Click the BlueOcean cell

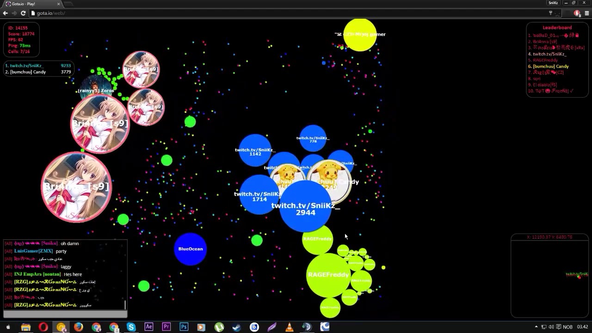[191, 249]
